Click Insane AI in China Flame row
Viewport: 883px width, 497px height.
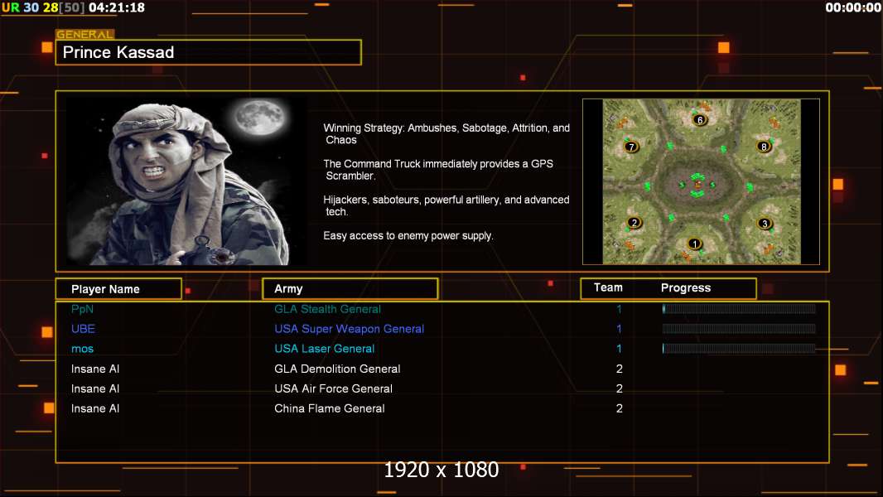[95, 408]
